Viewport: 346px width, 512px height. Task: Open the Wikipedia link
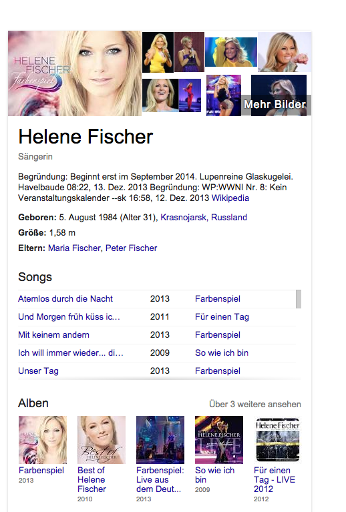point(230,198)
